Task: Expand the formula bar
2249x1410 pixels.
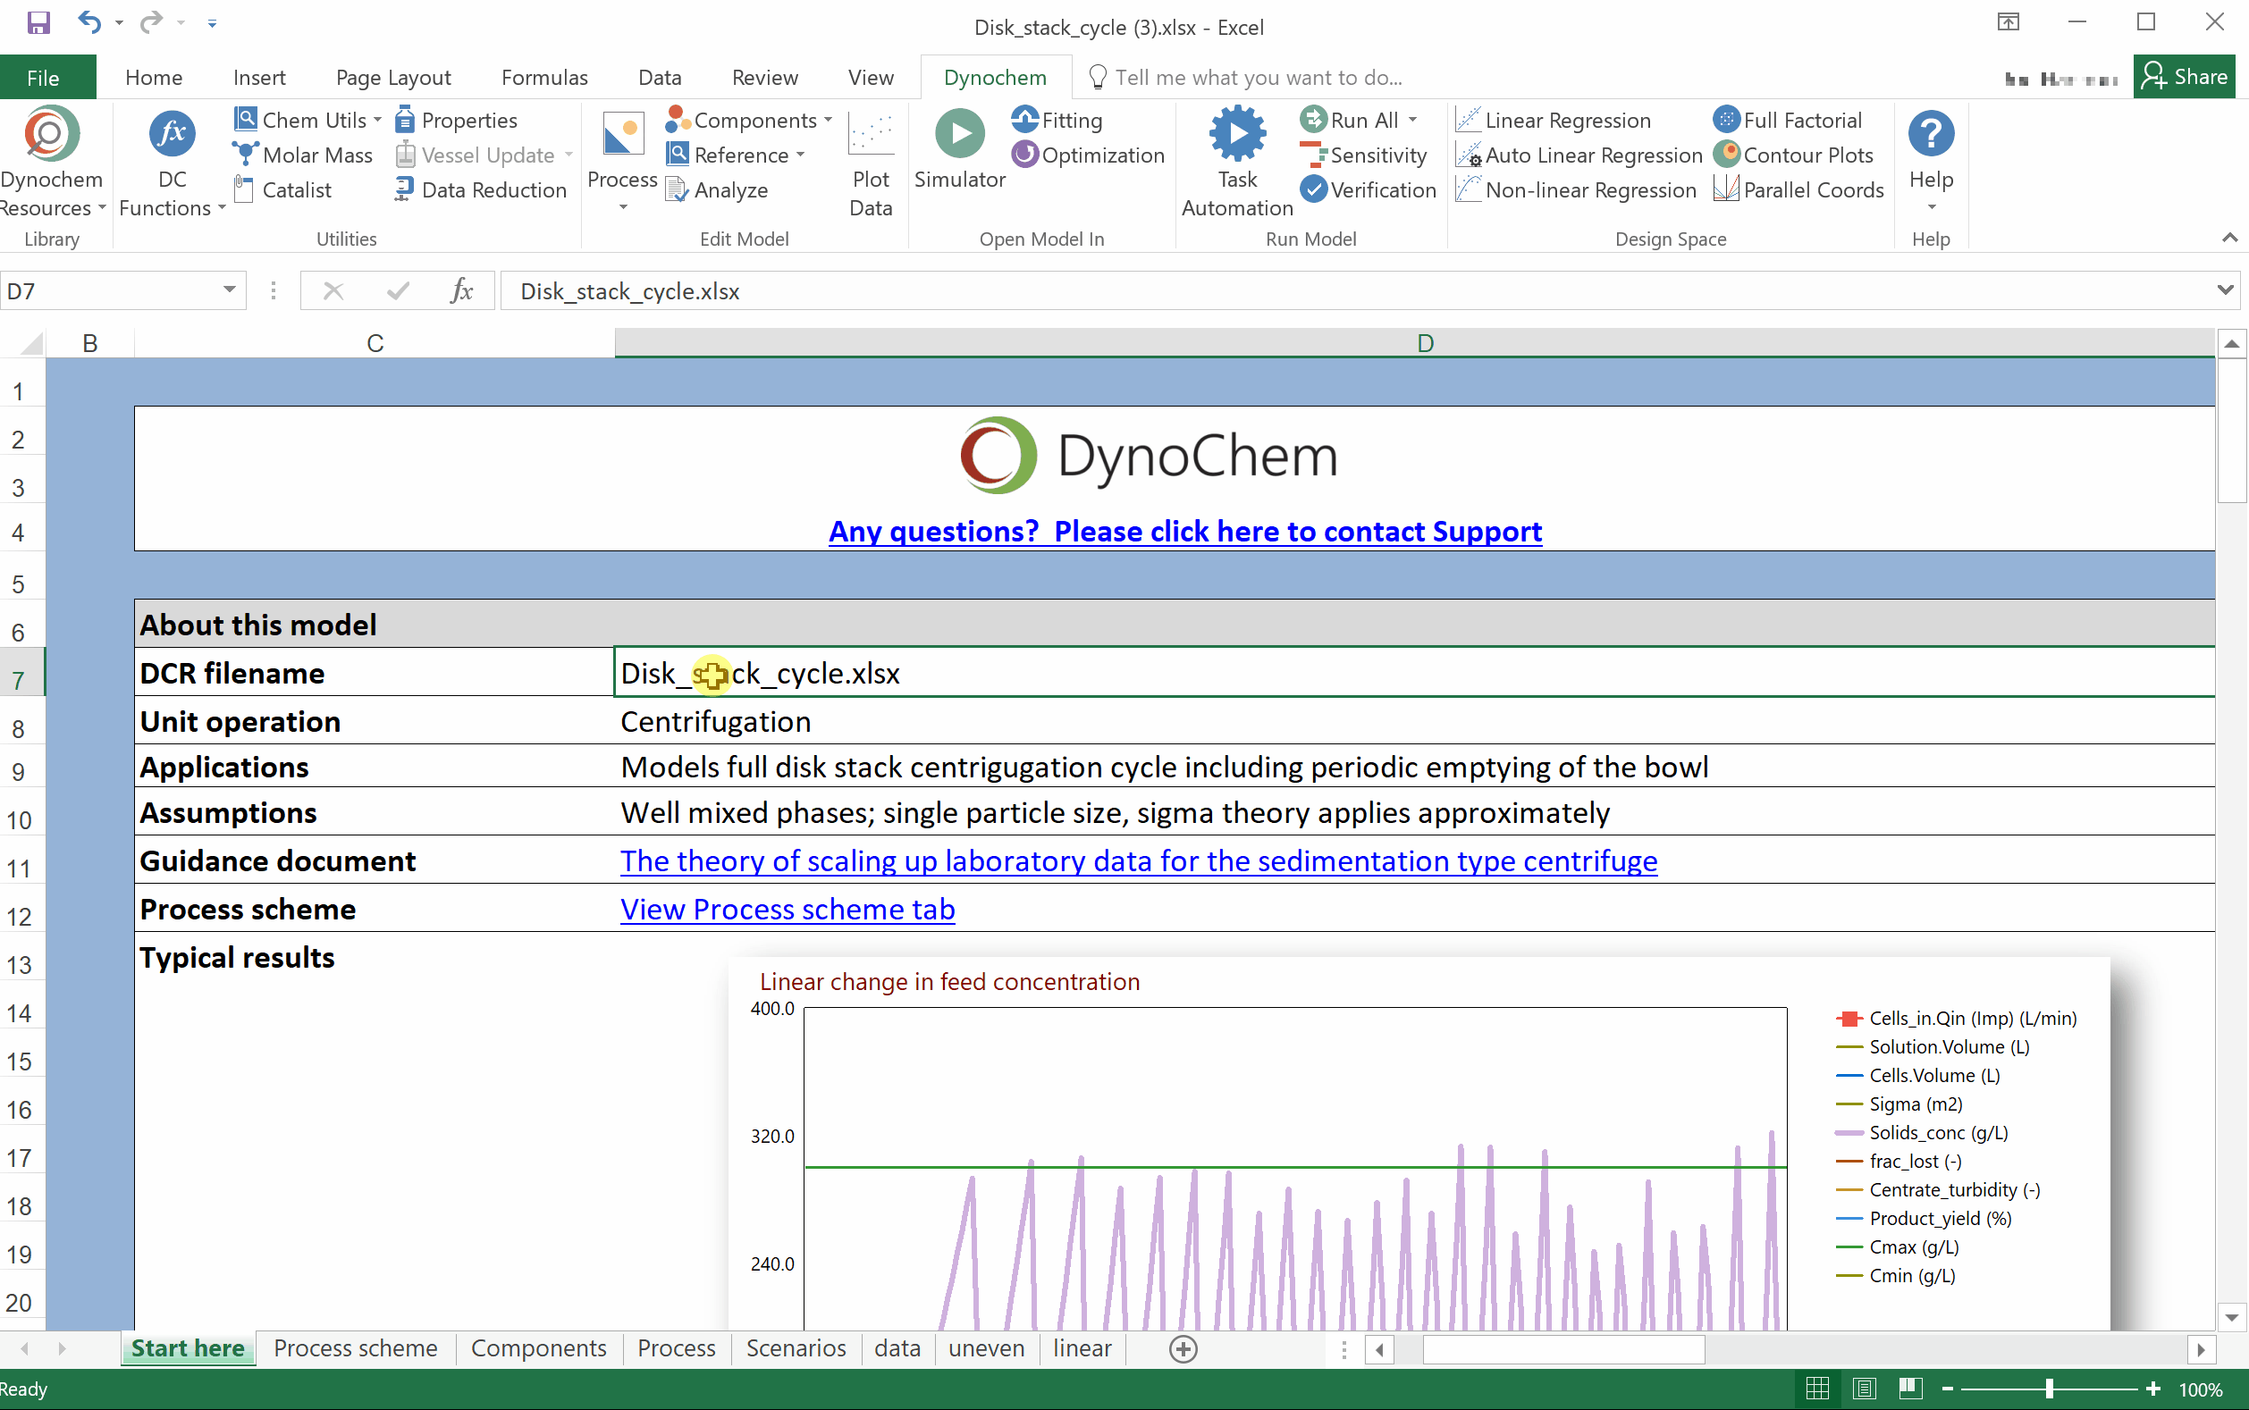Action: pos(2225,291)
